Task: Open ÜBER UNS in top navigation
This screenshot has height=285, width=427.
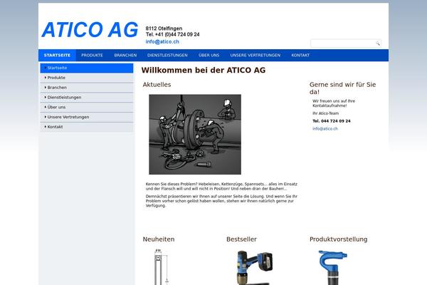Action: point(209,55)
